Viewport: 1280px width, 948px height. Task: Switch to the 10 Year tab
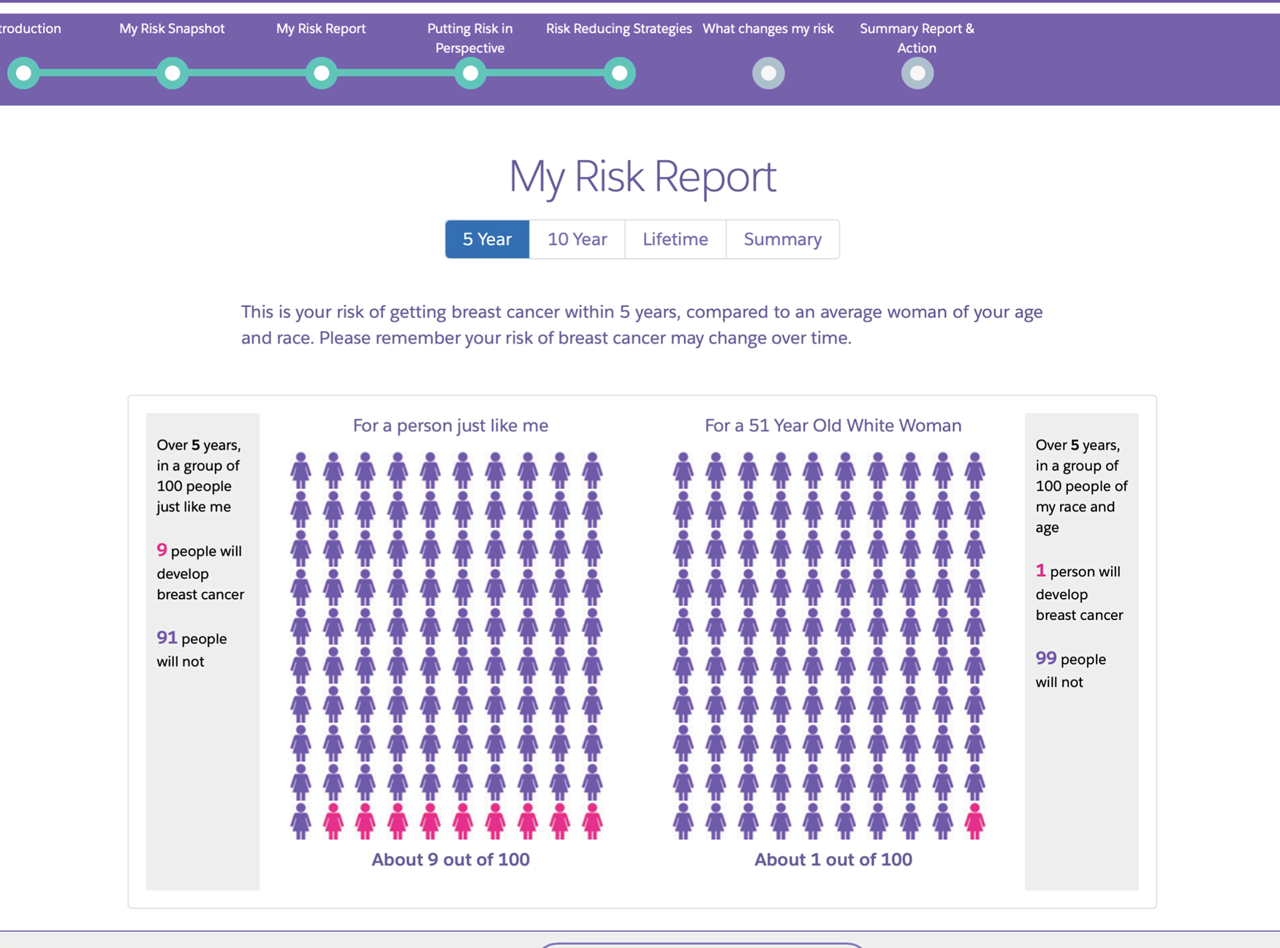[x=577, y=239]
